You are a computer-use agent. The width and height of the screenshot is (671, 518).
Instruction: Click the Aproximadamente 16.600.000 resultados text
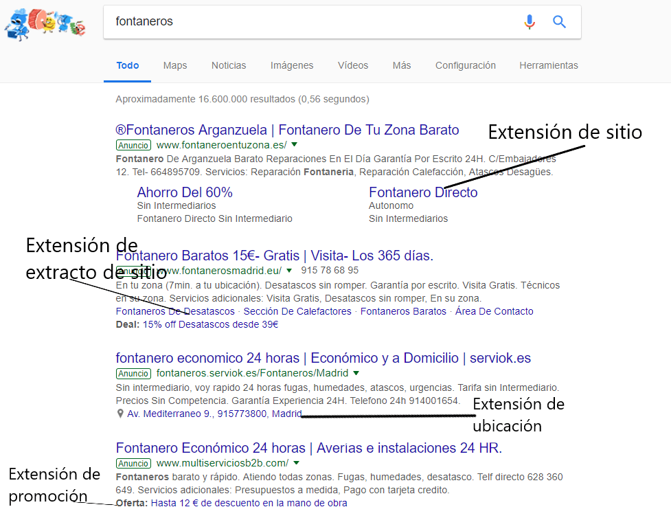click(x=242, y=100)
